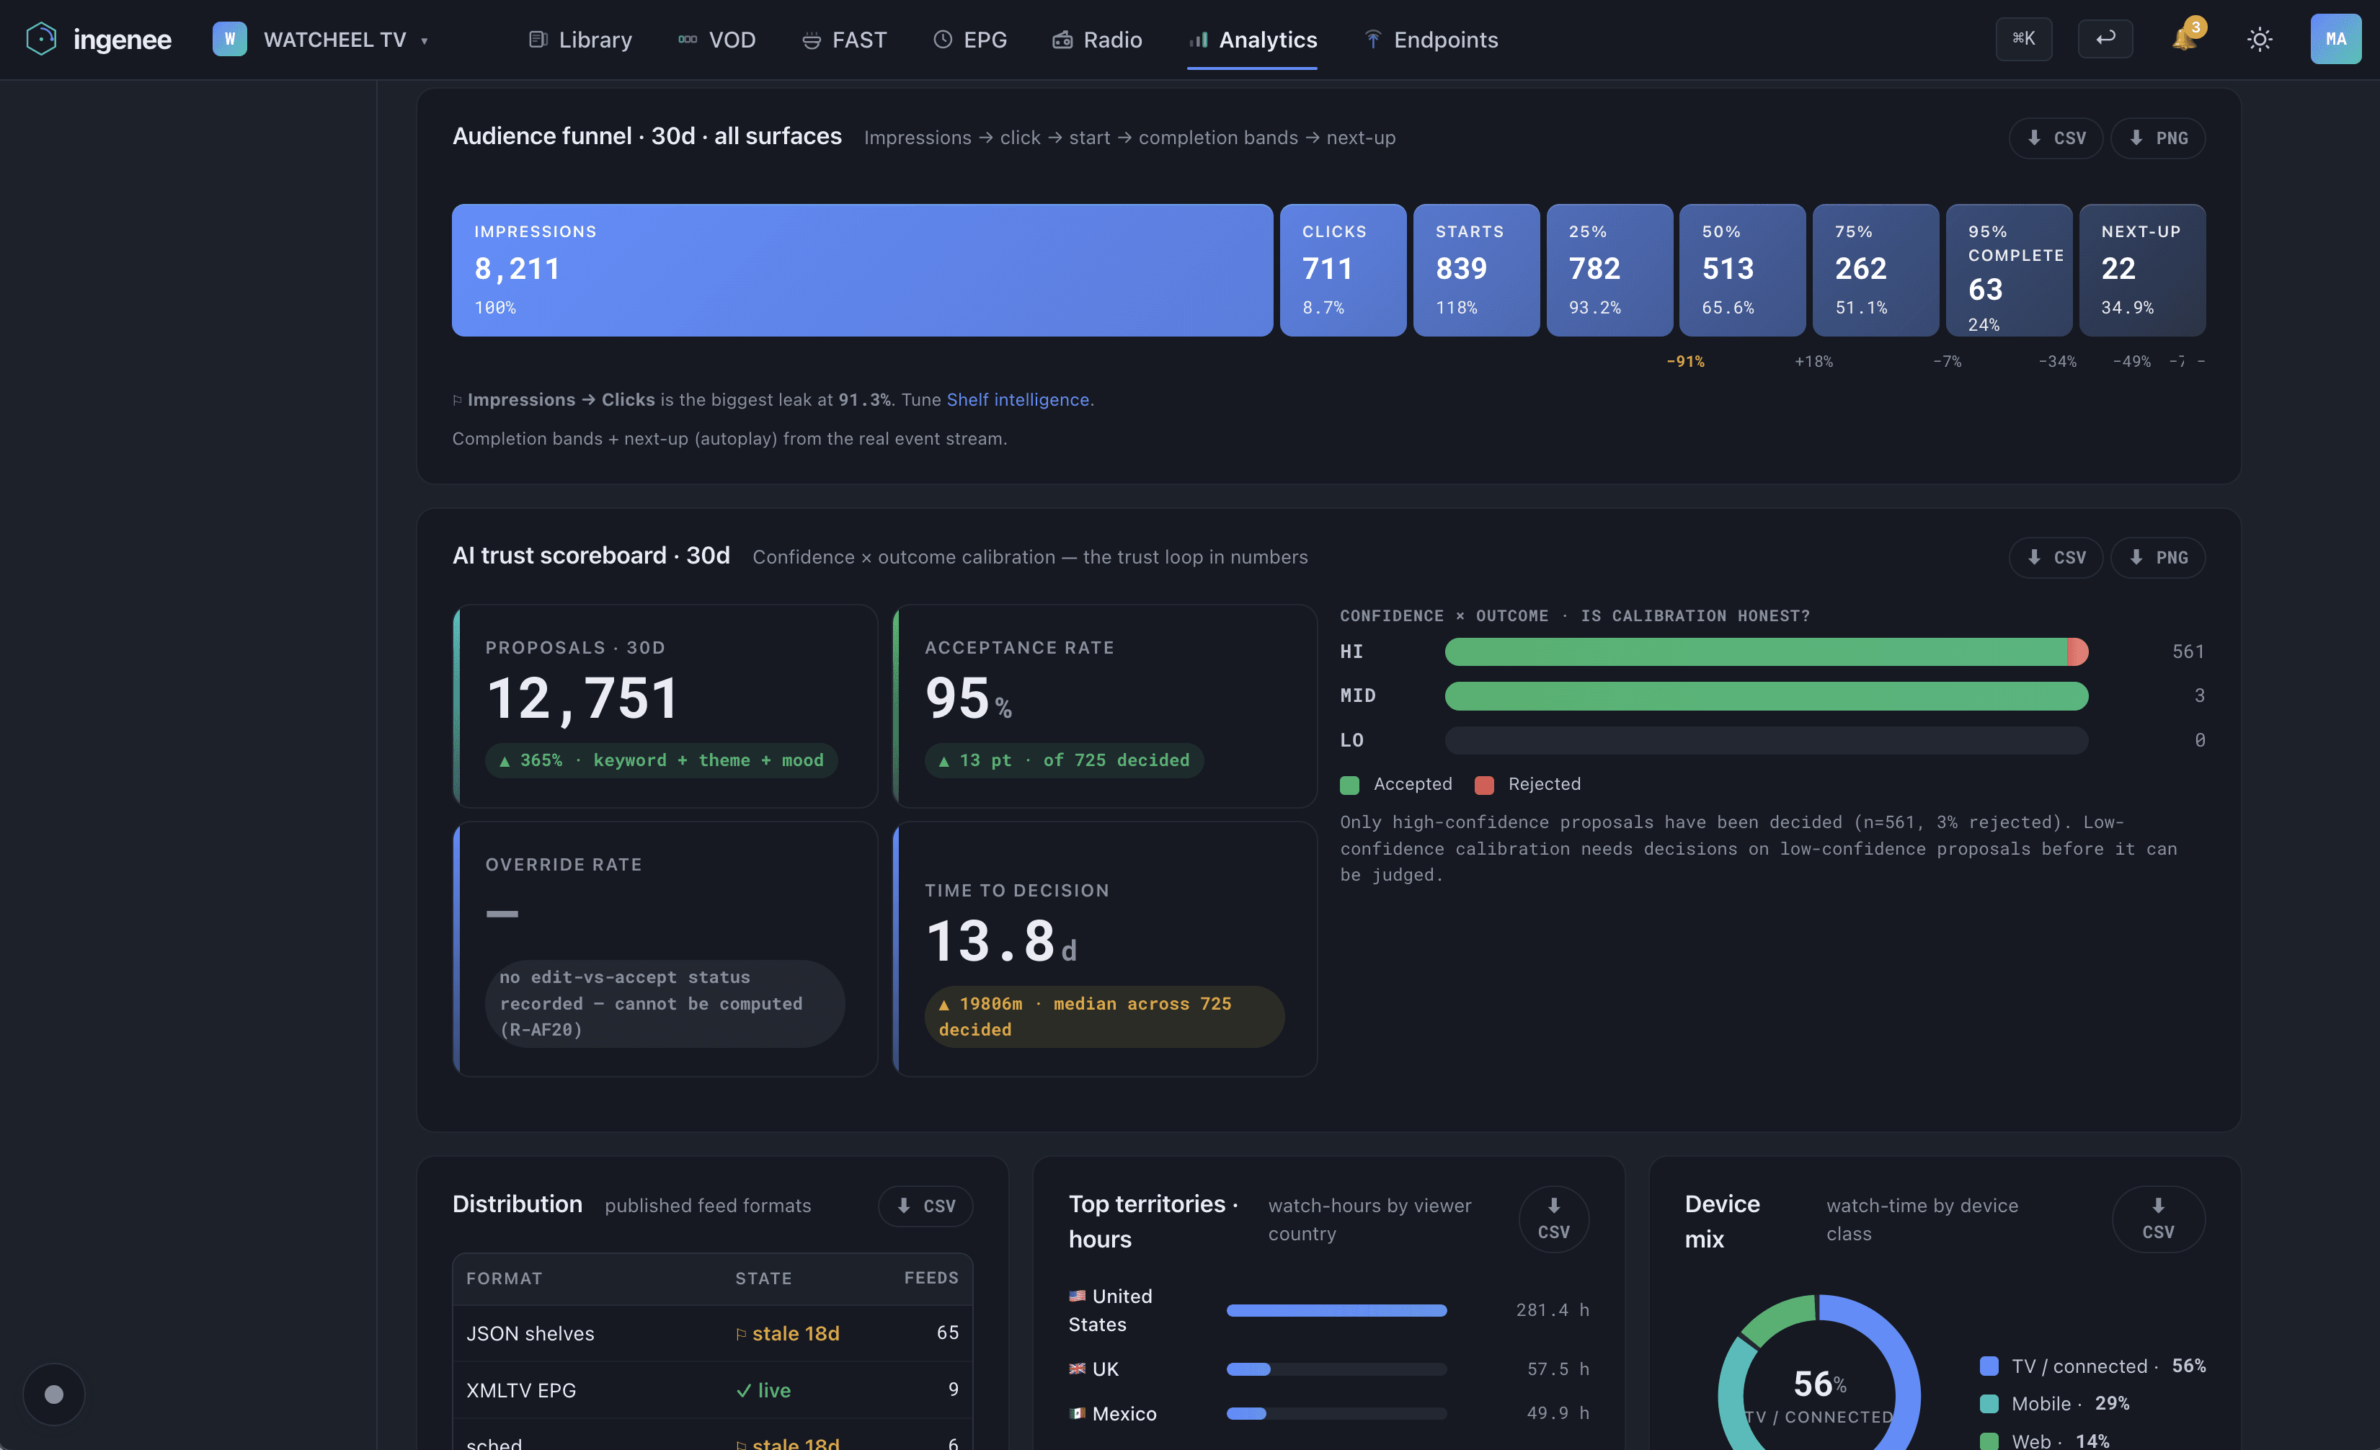Download AI trust scoreboard as CSV

coord(2056,557)
